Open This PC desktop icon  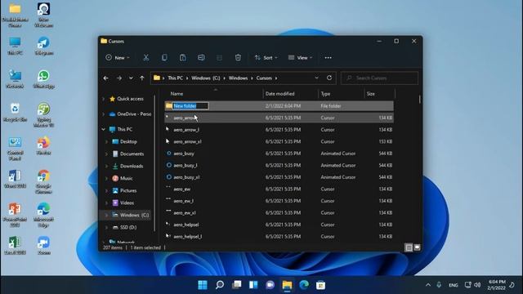tap(15, 46)
